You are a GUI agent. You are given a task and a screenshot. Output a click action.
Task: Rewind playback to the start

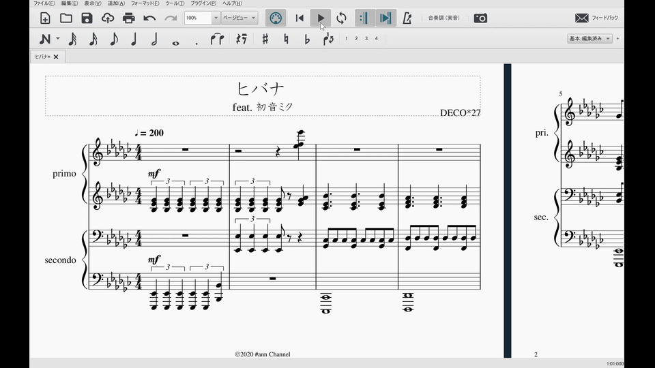coord(300,18)
